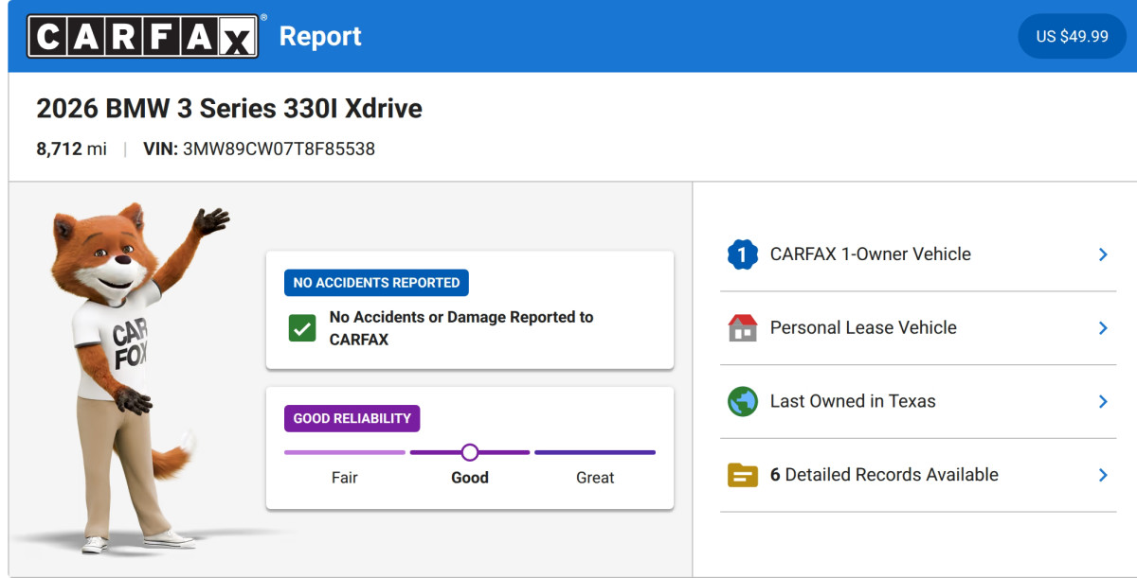Expand the Last Owned in Texas chevron
Viewport: 1137px width, 578px height.
tap(1103, 401)
